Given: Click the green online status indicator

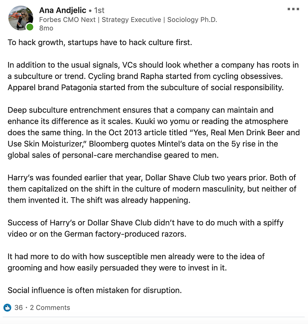Looking at the screenshot, I should [30, 27].
